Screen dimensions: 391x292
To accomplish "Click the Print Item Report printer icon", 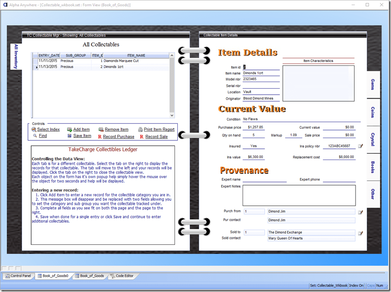I will pyautogui.click(x=140, y=130).
